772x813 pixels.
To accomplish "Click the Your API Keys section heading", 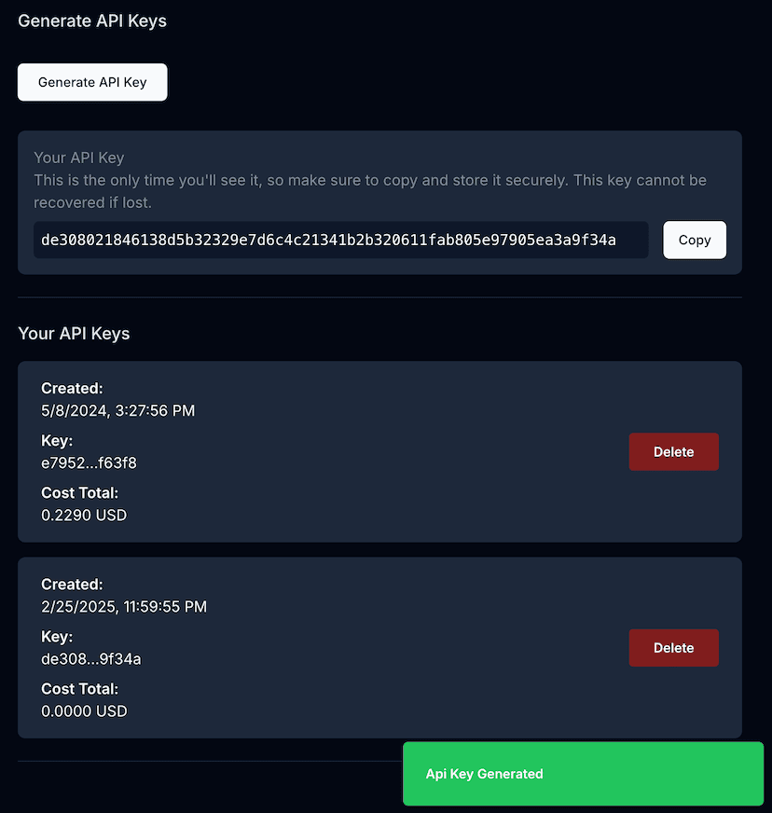I will tap(74, 334).
